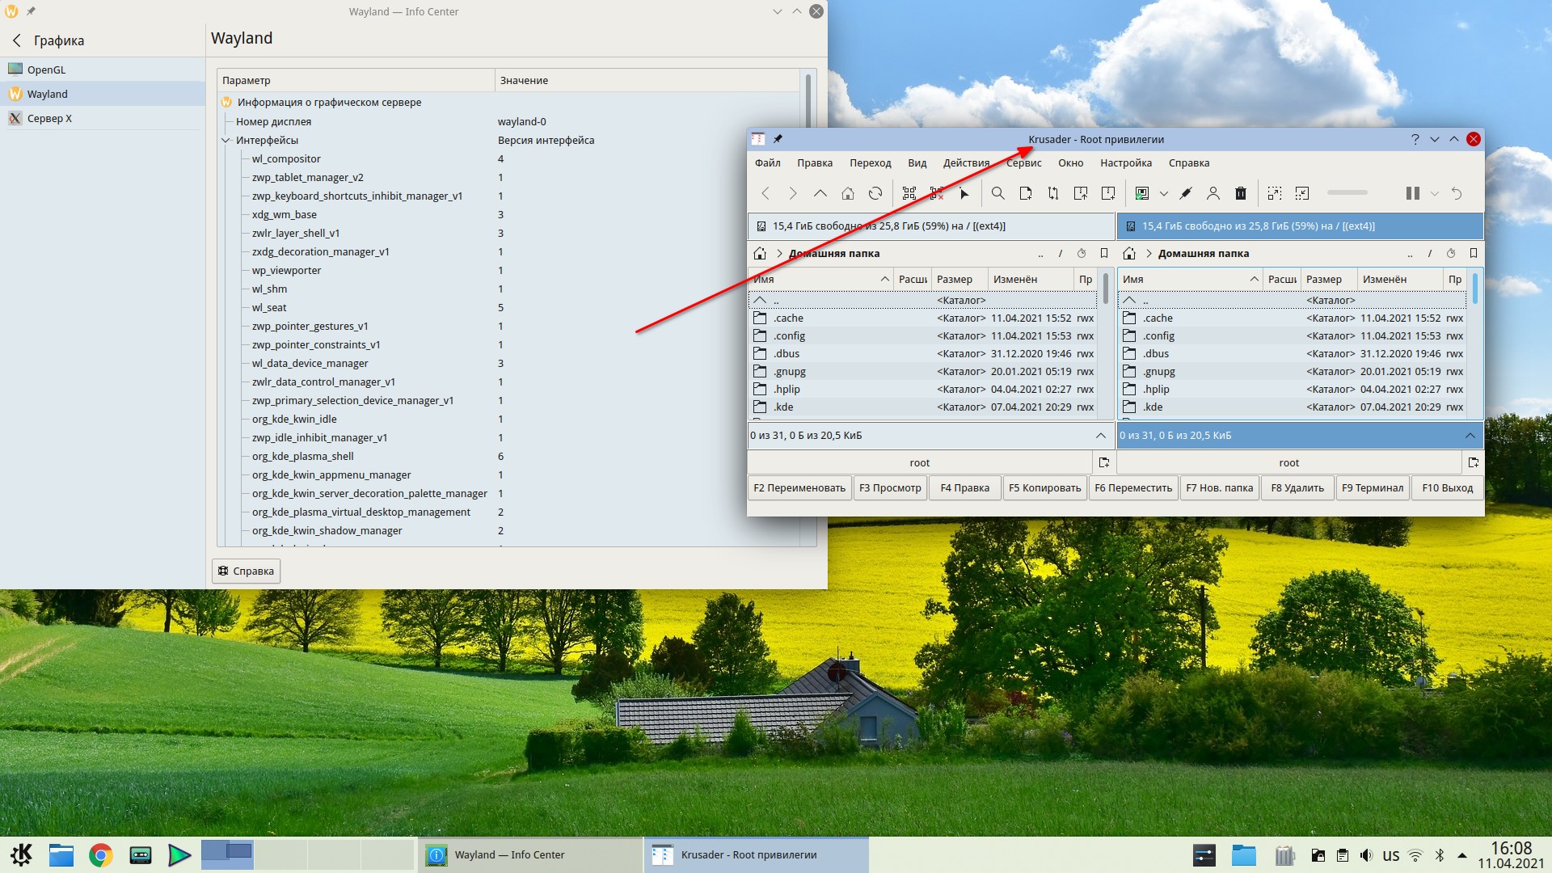Click the user profile icon in Krusader toolbar
This screenshot has width=1552, height=873.
[1212, 193]
